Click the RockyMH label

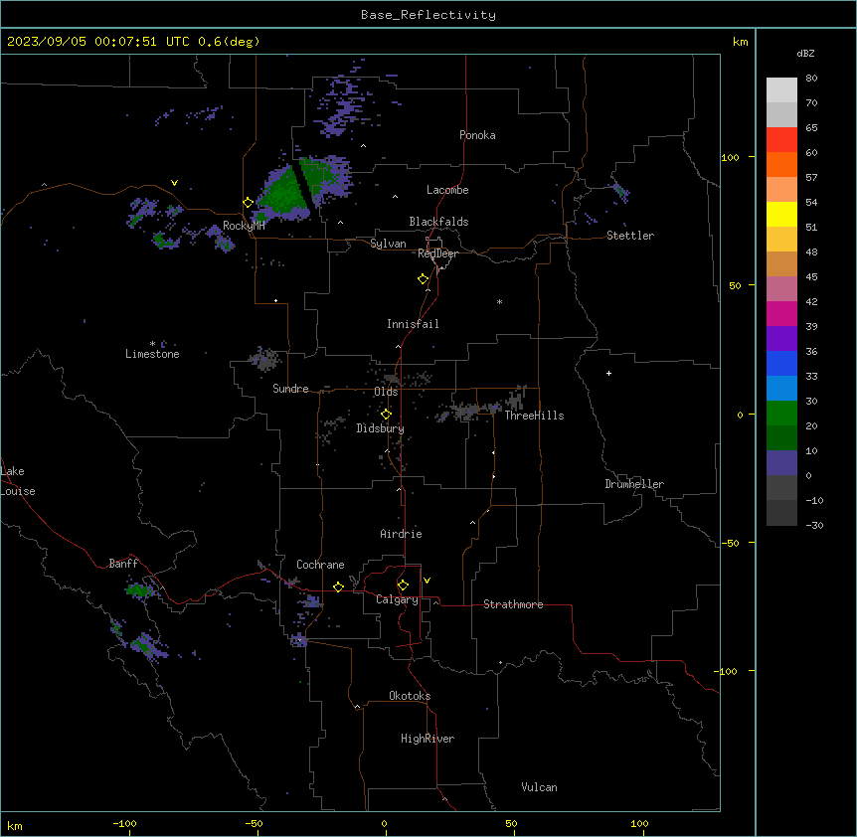coord(244,226)
